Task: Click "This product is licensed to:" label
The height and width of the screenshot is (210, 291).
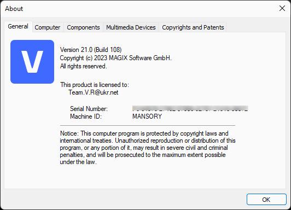Action: [x=95, y=85]
